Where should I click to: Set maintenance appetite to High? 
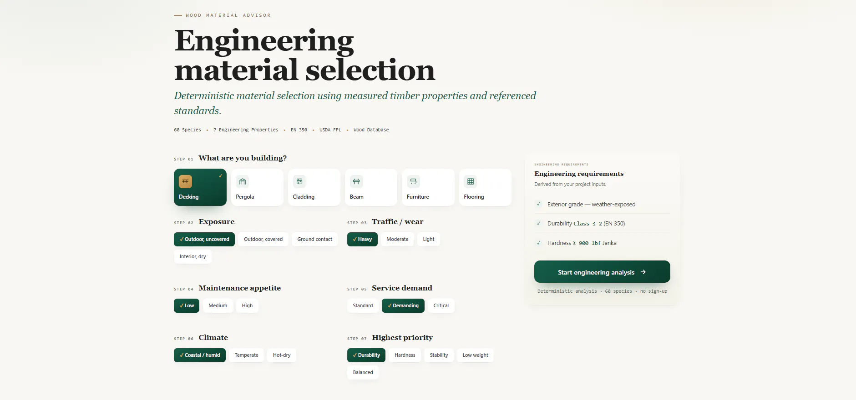pos(247,305)
